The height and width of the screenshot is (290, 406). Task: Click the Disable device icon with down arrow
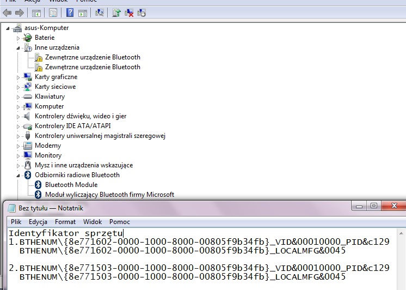(x=142, y=13)
